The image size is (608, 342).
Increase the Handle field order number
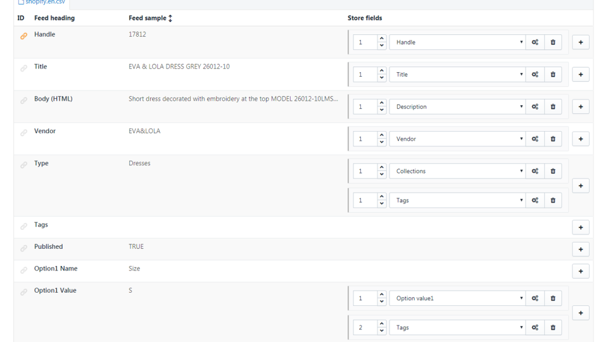(x=381, y=39)
